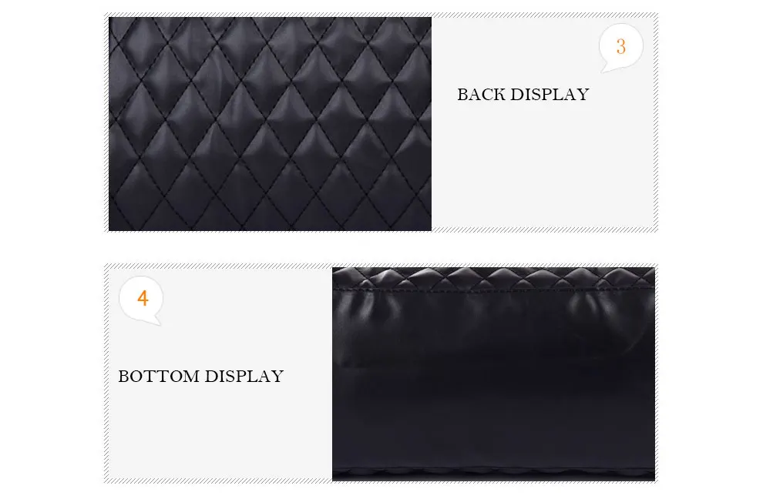Click the number 4 speech bubble
Viewport: 763px width, 499px height.
[141, 300]
